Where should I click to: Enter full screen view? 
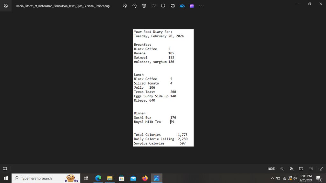pyautogui.click(x=321, y=169)
